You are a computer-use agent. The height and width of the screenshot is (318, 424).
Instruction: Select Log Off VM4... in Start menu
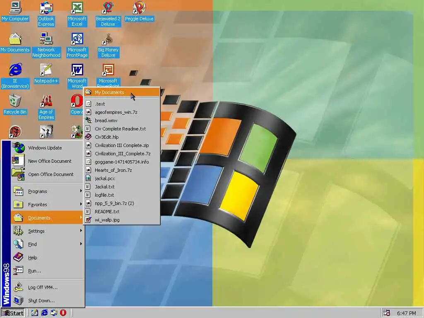point(47,287)
